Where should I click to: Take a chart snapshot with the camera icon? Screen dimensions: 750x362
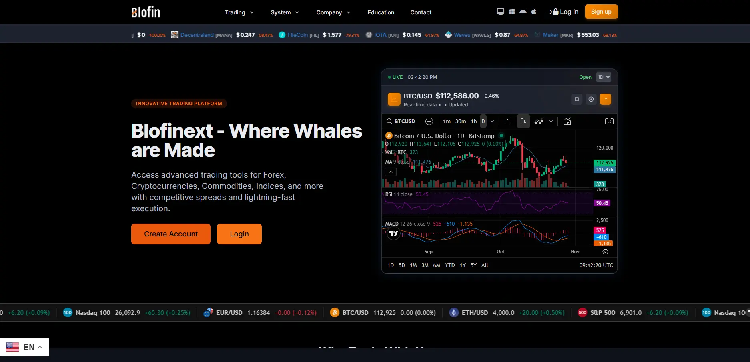coord(609,121)
